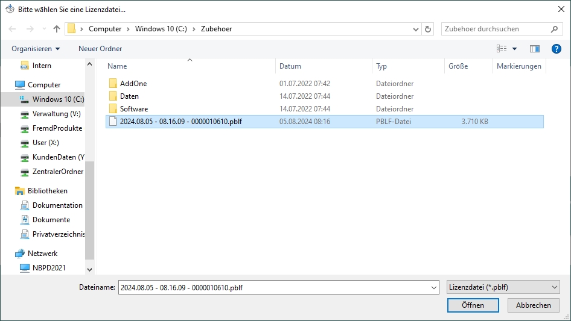This screenshot has height=321, width=571.
Task: Click the pblf file icon in list
Action: [113, 122]
